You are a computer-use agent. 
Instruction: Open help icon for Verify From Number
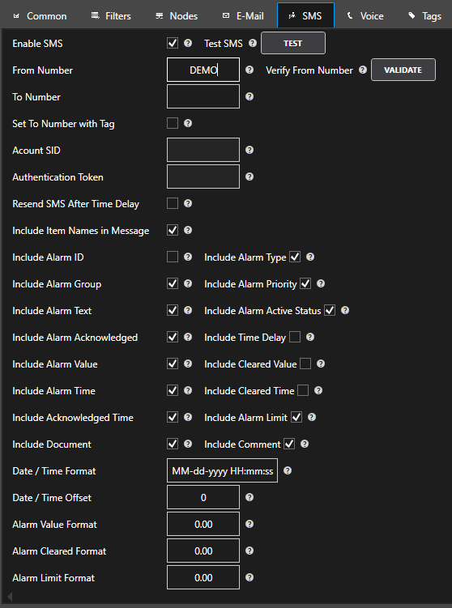coord(363,70)
